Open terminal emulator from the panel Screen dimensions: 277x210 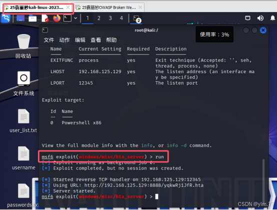[67, 18]
